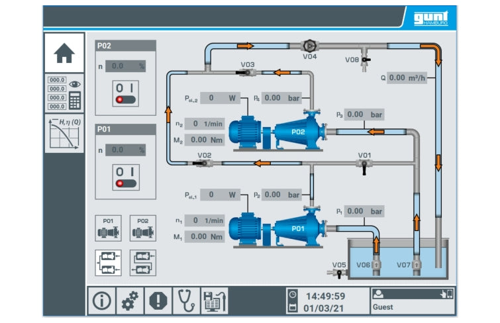The image size is (500, 323).
Task: Open the measured values view with eye icon
Action: click(64, 93)
